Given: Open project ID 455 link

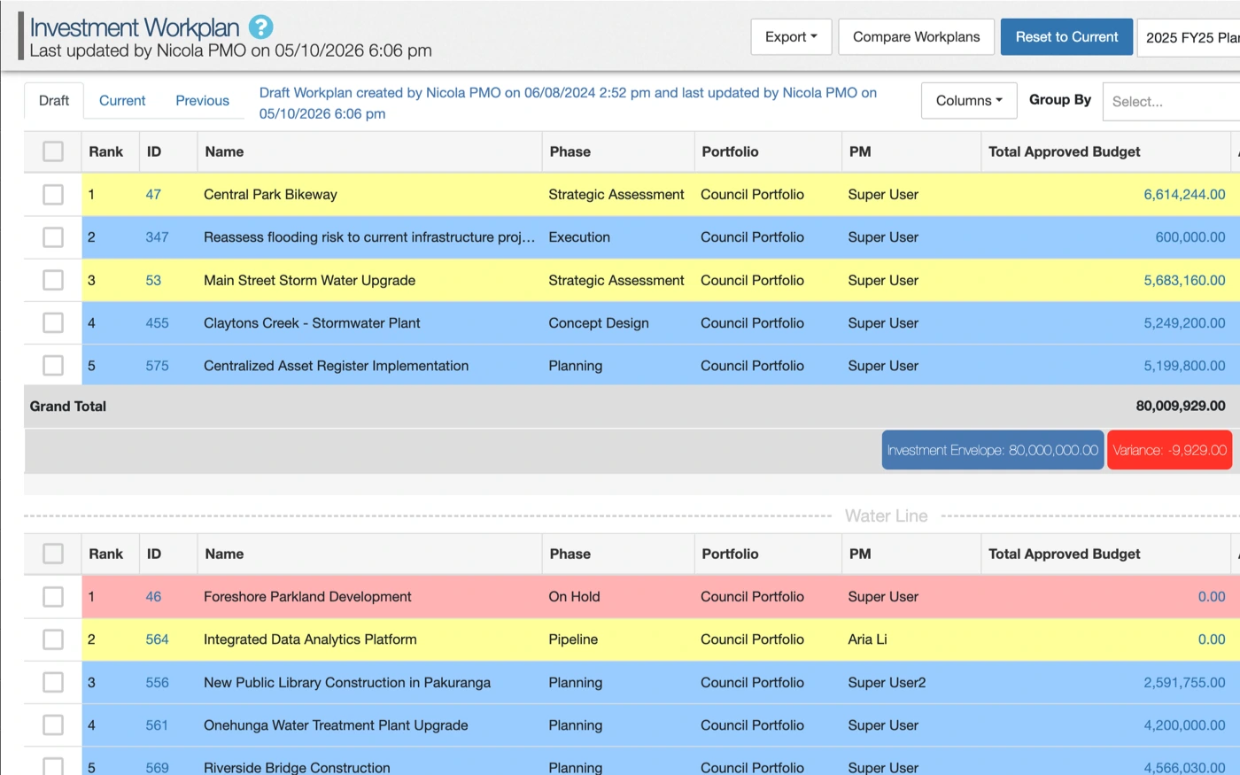Looking at the screenshot, I should (x=157, y=322).
